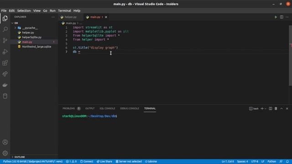Open the notifications bell in status bar
Image resolution: width=292 pixels, height=164 pixels.
pos(287,161)
